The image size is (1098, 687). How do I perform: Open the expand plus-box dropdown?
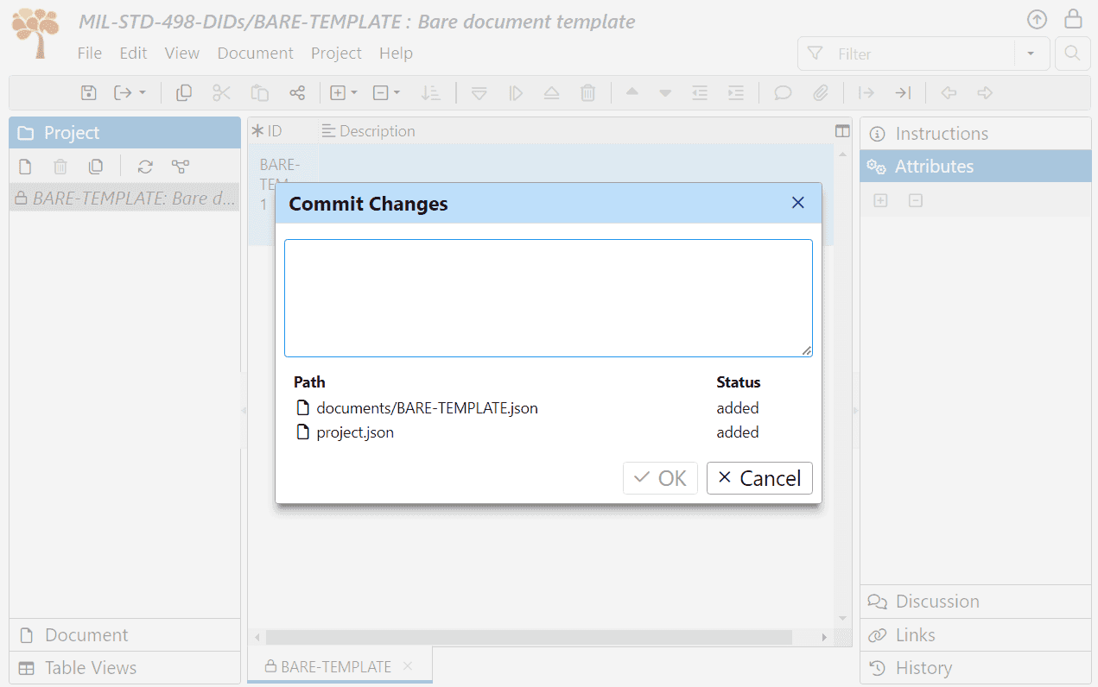coord(344,93)
